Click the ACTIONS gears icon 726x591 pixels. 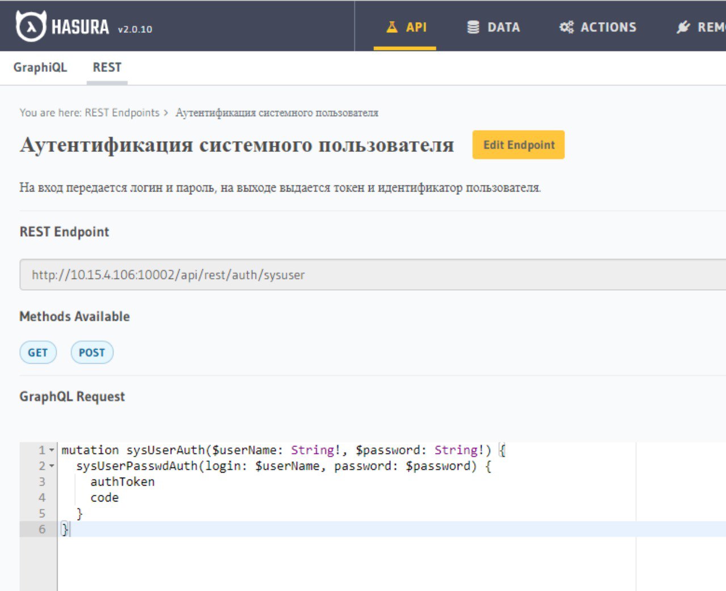(566, 27)
